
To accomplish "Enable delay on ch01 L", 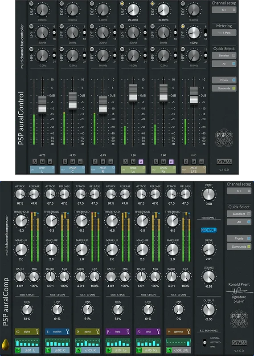I will tap(31, 4).
